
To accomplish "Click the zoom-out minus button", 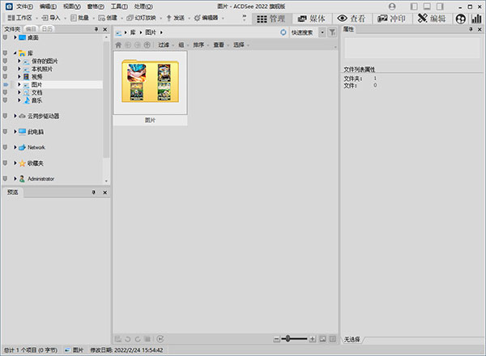I will coord(276,339).
